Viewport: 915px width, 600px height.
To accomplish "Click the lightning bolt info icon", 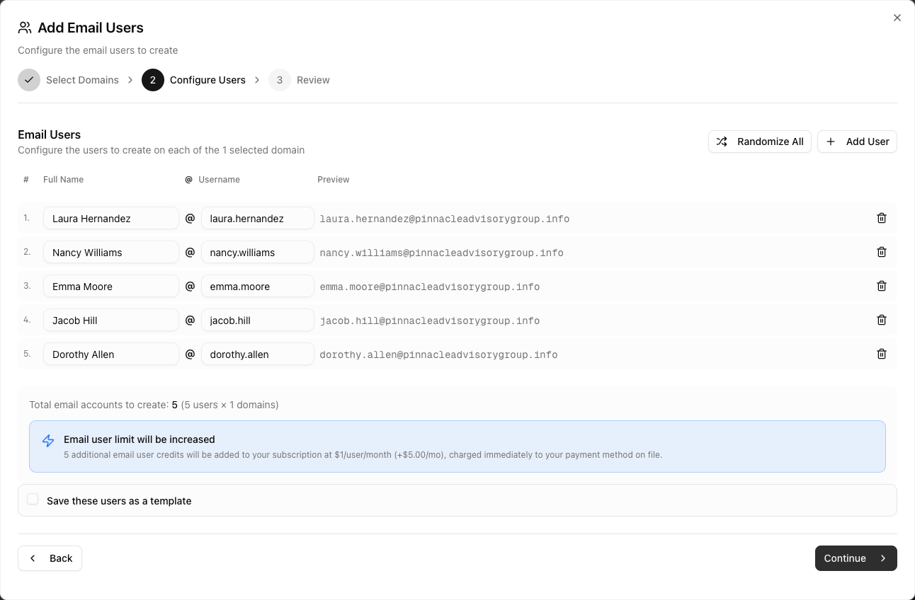I will pyautogui.click(x=48, y=441).
